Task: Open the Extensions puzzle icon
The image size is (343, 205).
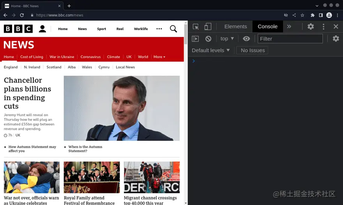Action: coord(312,15)
